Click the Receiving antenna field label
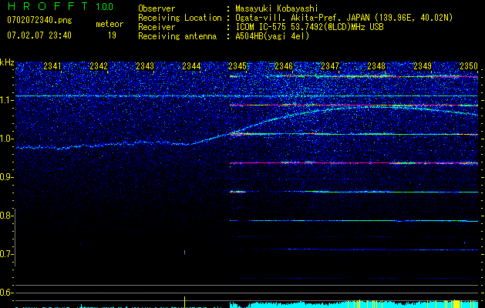Image resolution: width=485 pixels, height=308 pixels. [x=177, y=36]
